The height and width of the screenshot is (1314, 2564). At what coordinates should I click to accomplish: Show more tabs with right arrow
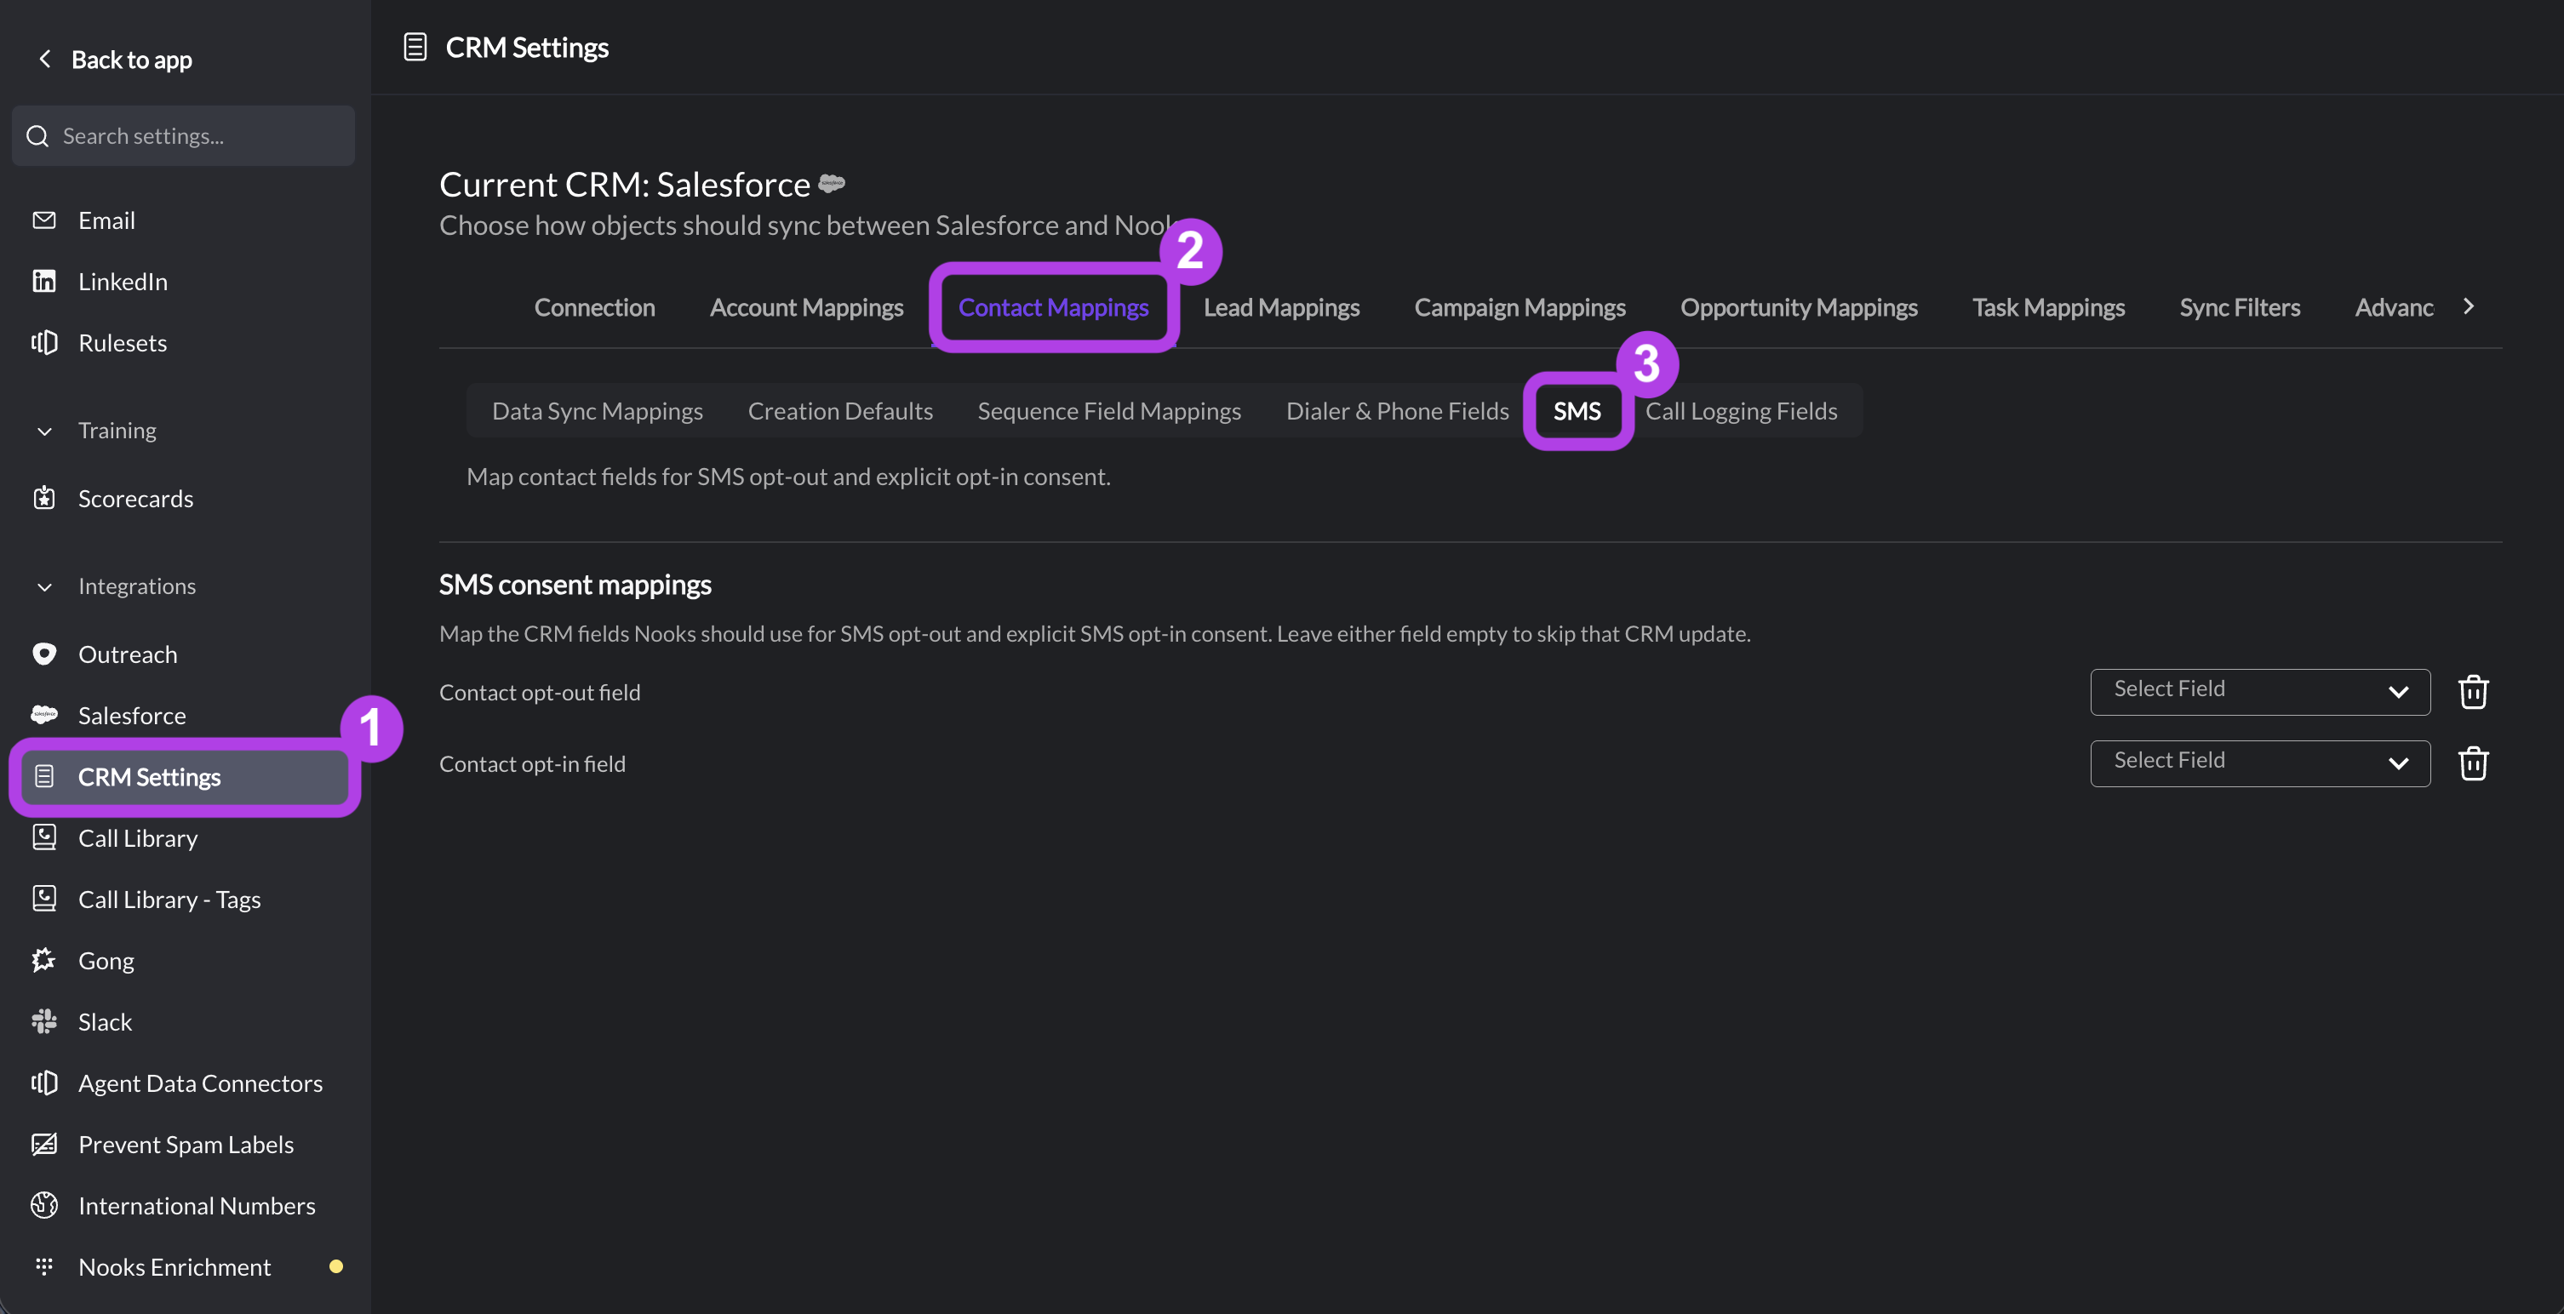(2469, 306)
